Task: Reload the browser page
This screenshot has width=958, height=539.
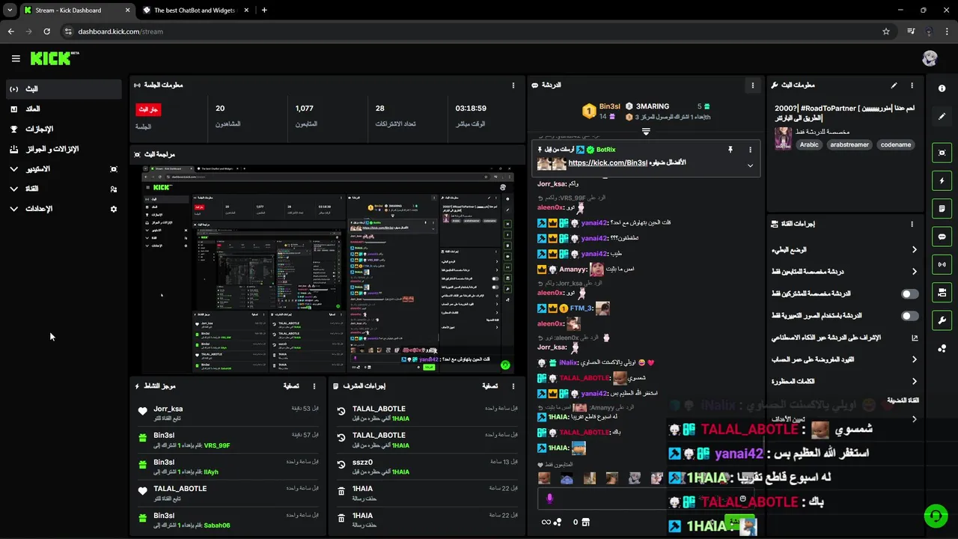Action: [46, 31]
